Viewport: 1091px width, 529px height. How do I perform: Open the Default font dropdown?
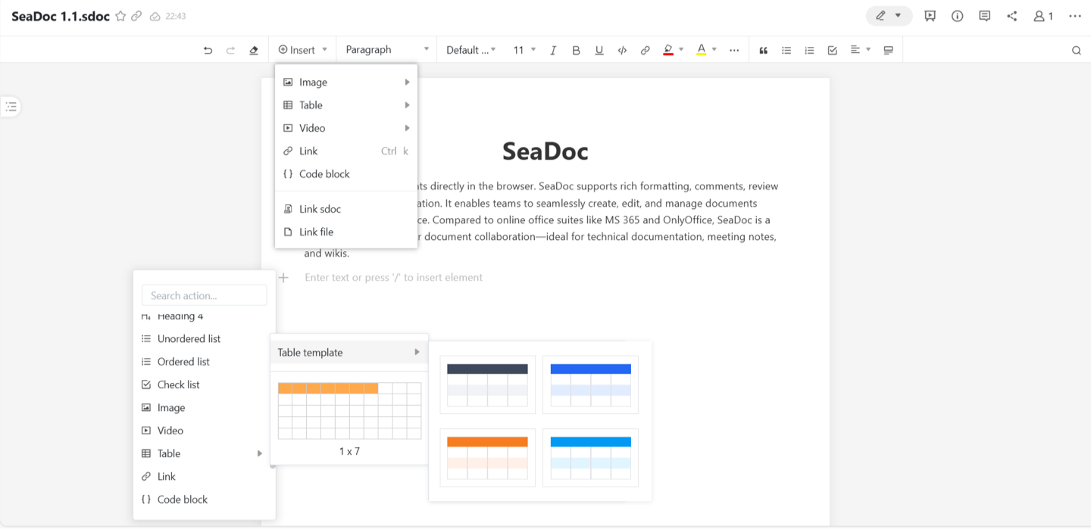[x=470, y=50]
